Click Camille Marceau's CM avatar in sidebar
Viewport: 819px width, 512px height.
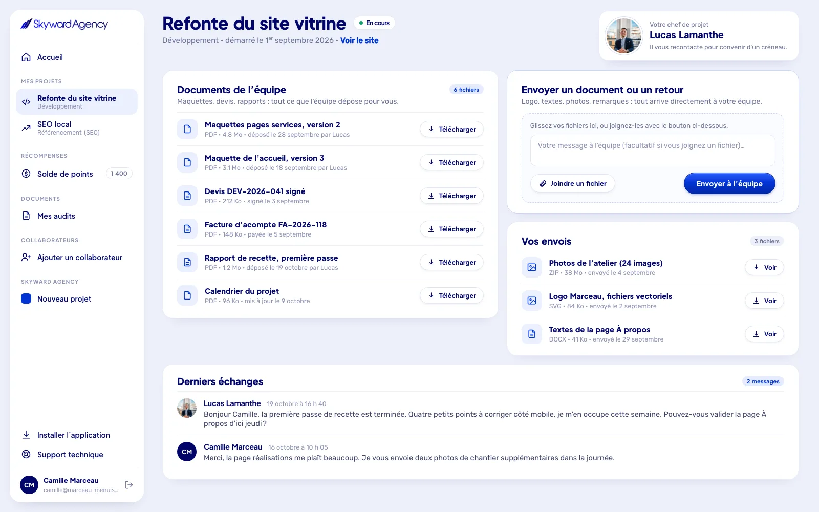[29, 485]
